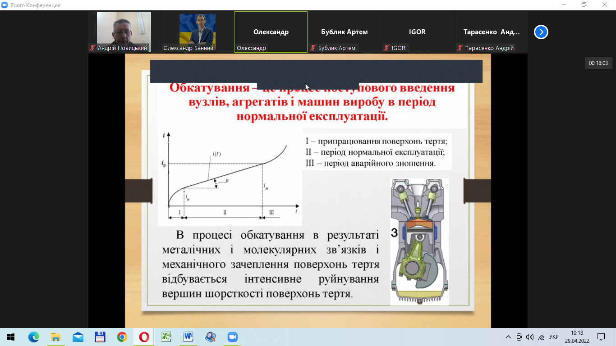Select Андрій Новицький video thumbnail

tap(124, 32)
